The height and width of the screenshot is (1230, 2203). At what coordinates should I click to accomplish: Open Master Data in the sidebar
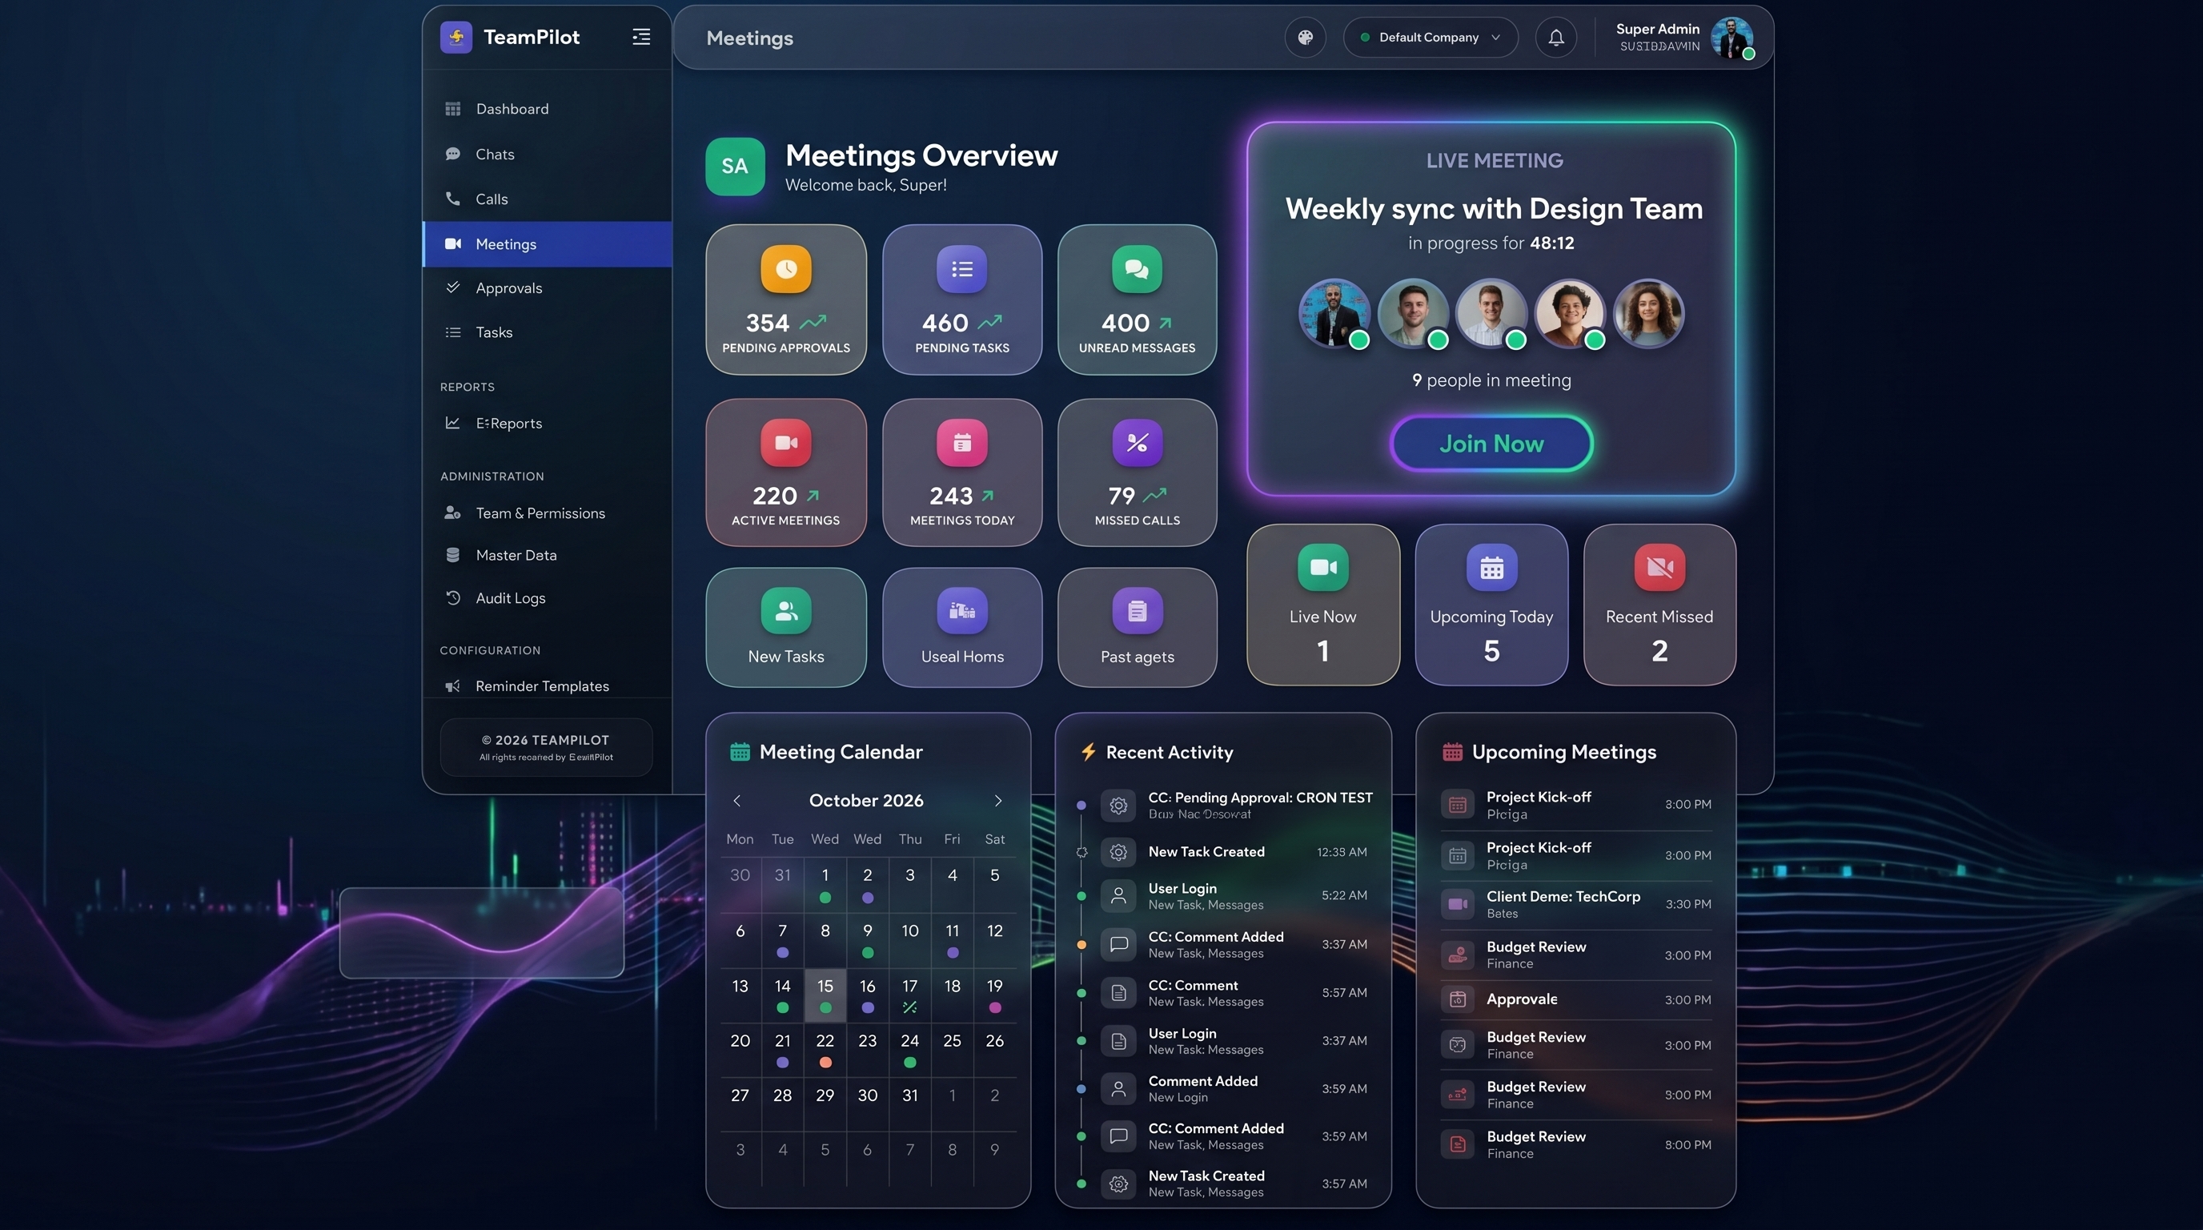(548, 554)
